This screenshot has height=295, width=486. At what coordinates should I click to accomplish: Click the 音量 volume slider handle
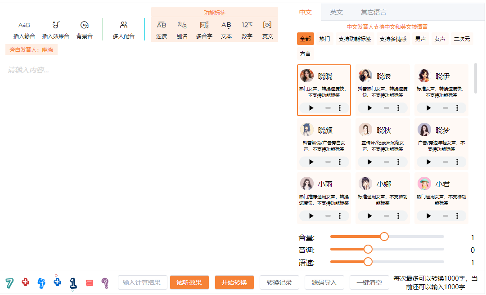pos(384,237)
